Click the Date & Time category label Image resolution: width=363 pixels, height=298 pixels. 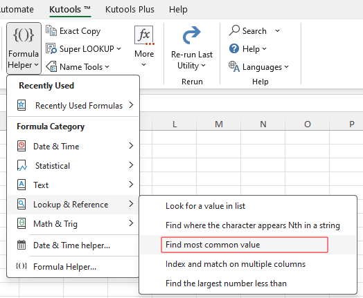coord(56,147)
